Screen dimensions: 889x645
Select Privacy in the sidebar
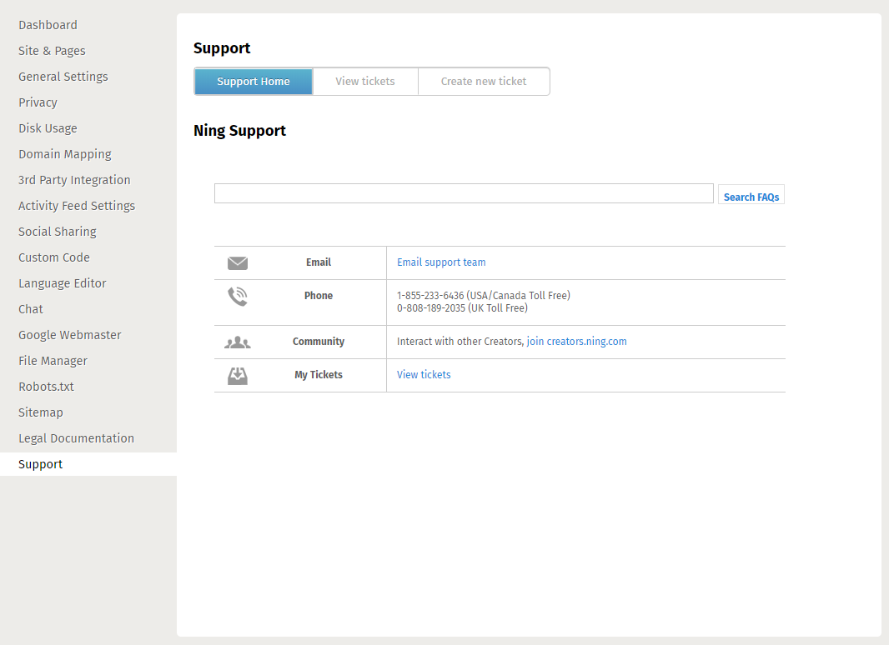(38, 102)
